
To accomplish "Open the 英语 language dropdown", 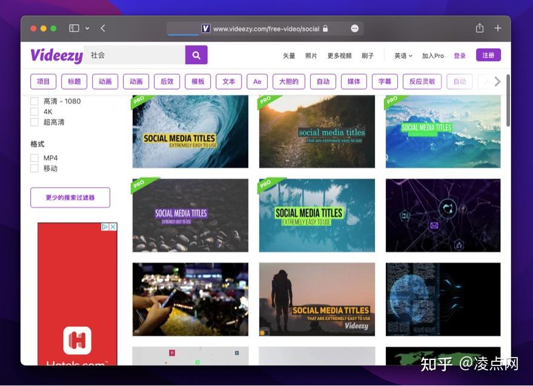I will [x=402, y=55].
